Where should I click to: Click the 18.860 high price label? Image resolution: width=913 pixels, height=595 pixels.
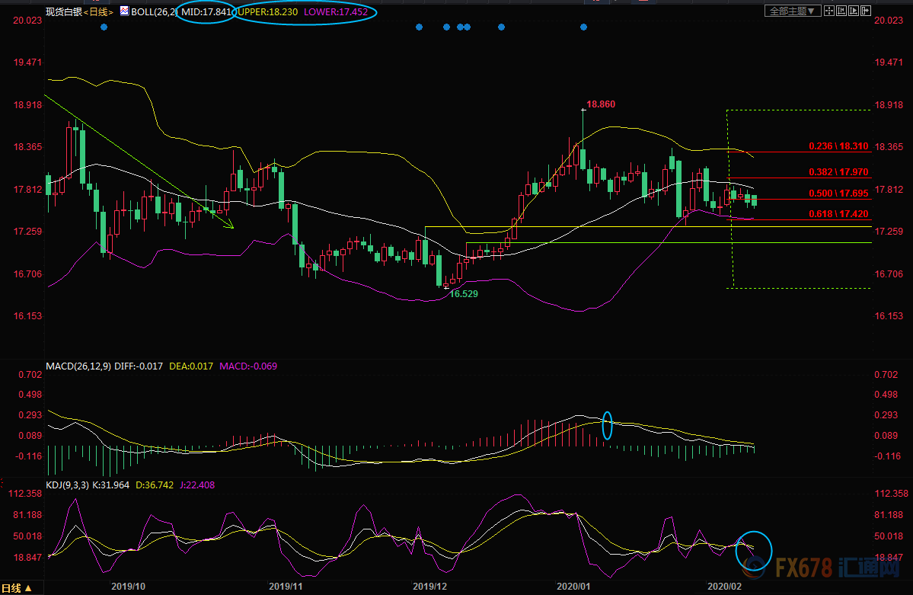click(601, 104)
